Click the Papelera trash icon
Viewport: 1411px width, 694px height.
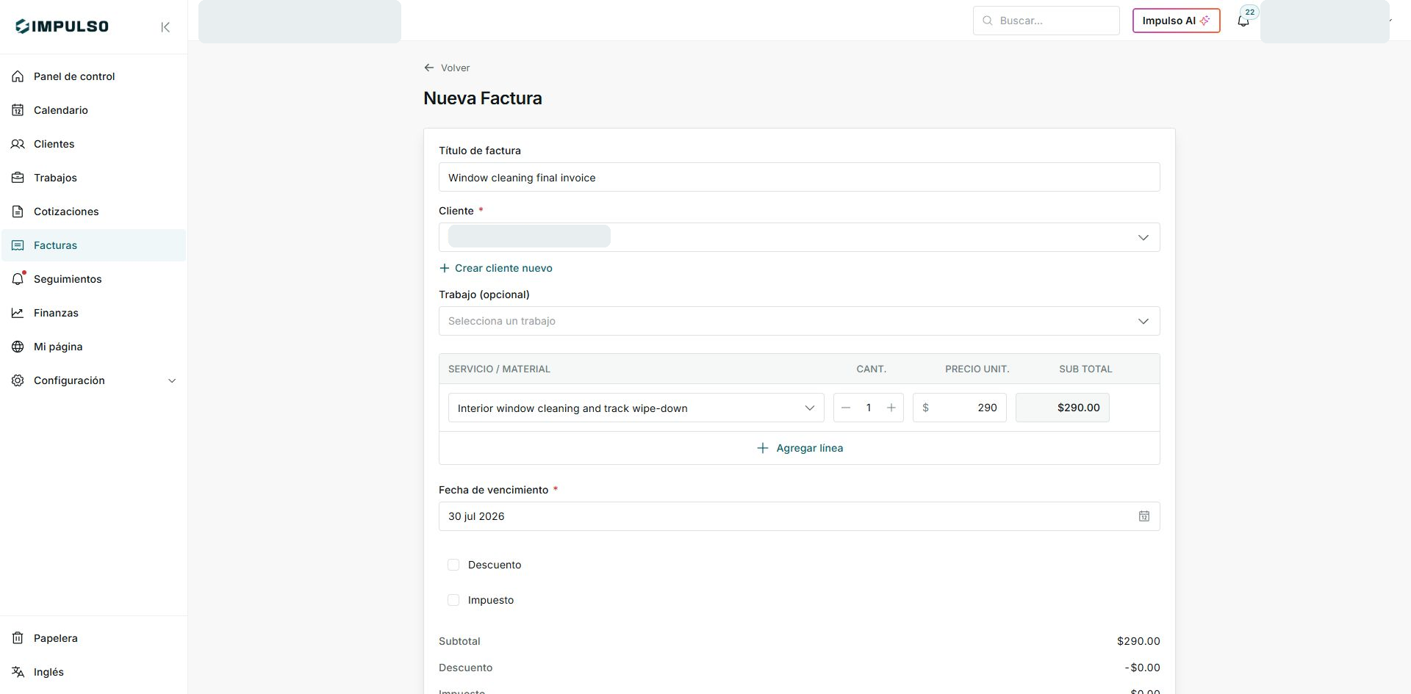click(18, 638)
